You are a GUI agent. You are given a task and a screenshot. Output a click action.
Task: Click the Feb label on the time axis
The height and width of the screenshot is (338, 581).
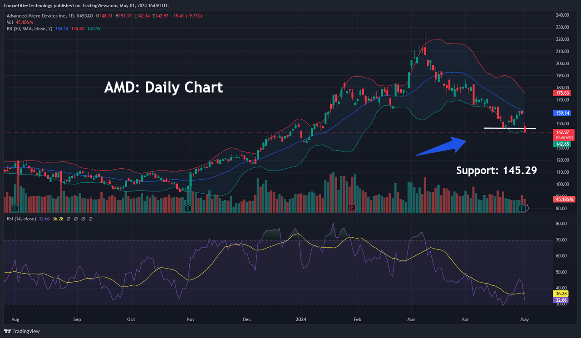coord(357,319)
